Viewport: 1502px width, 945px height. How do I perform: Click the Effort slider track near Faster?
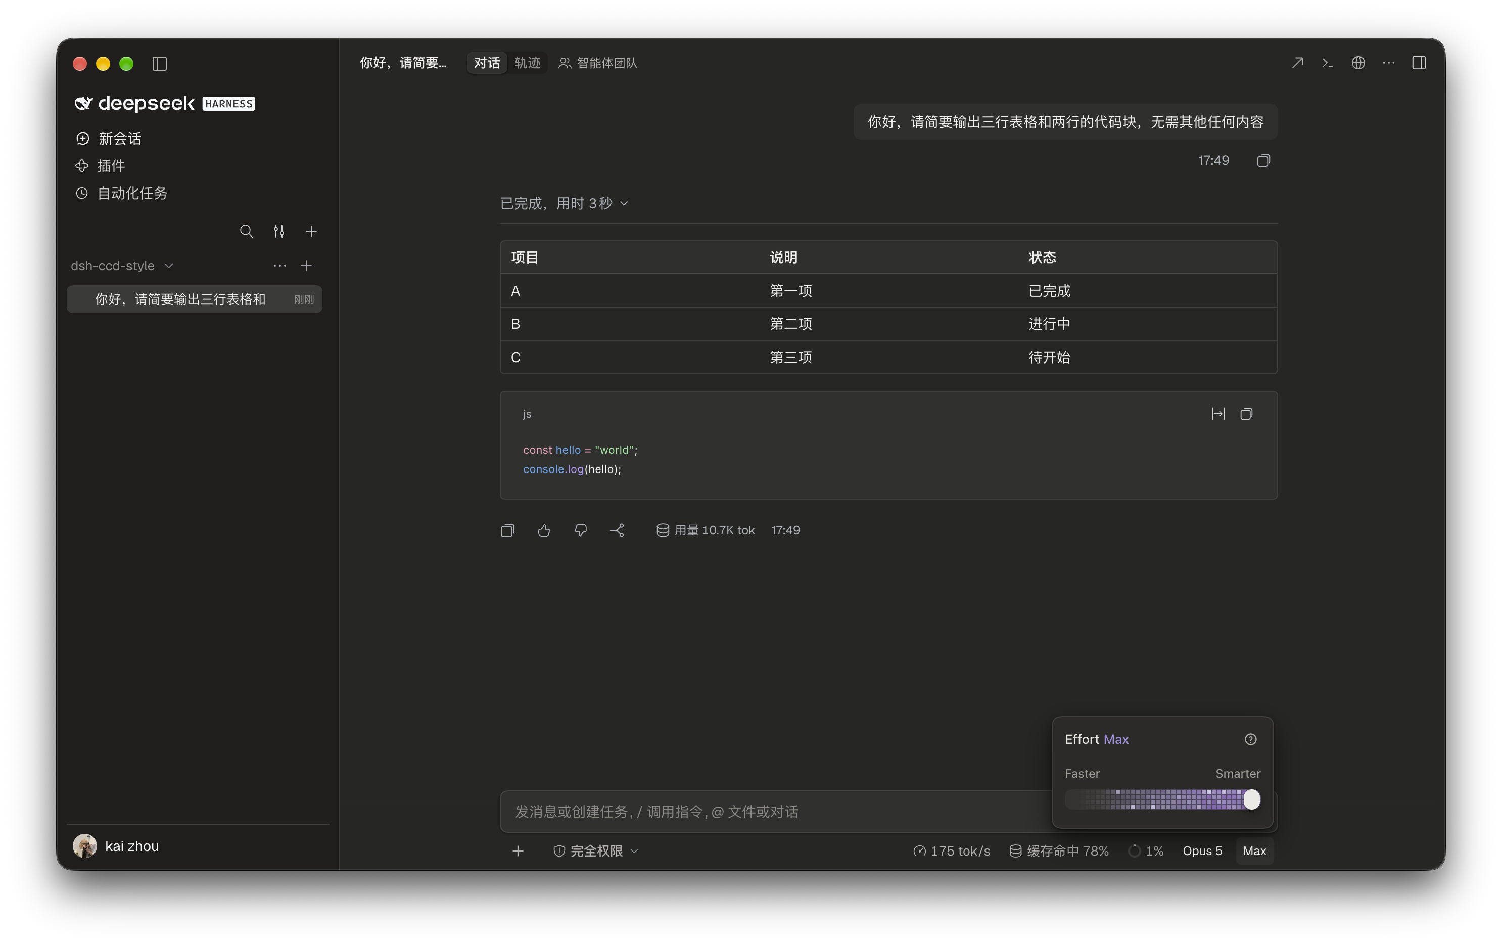pos(1076,799)
